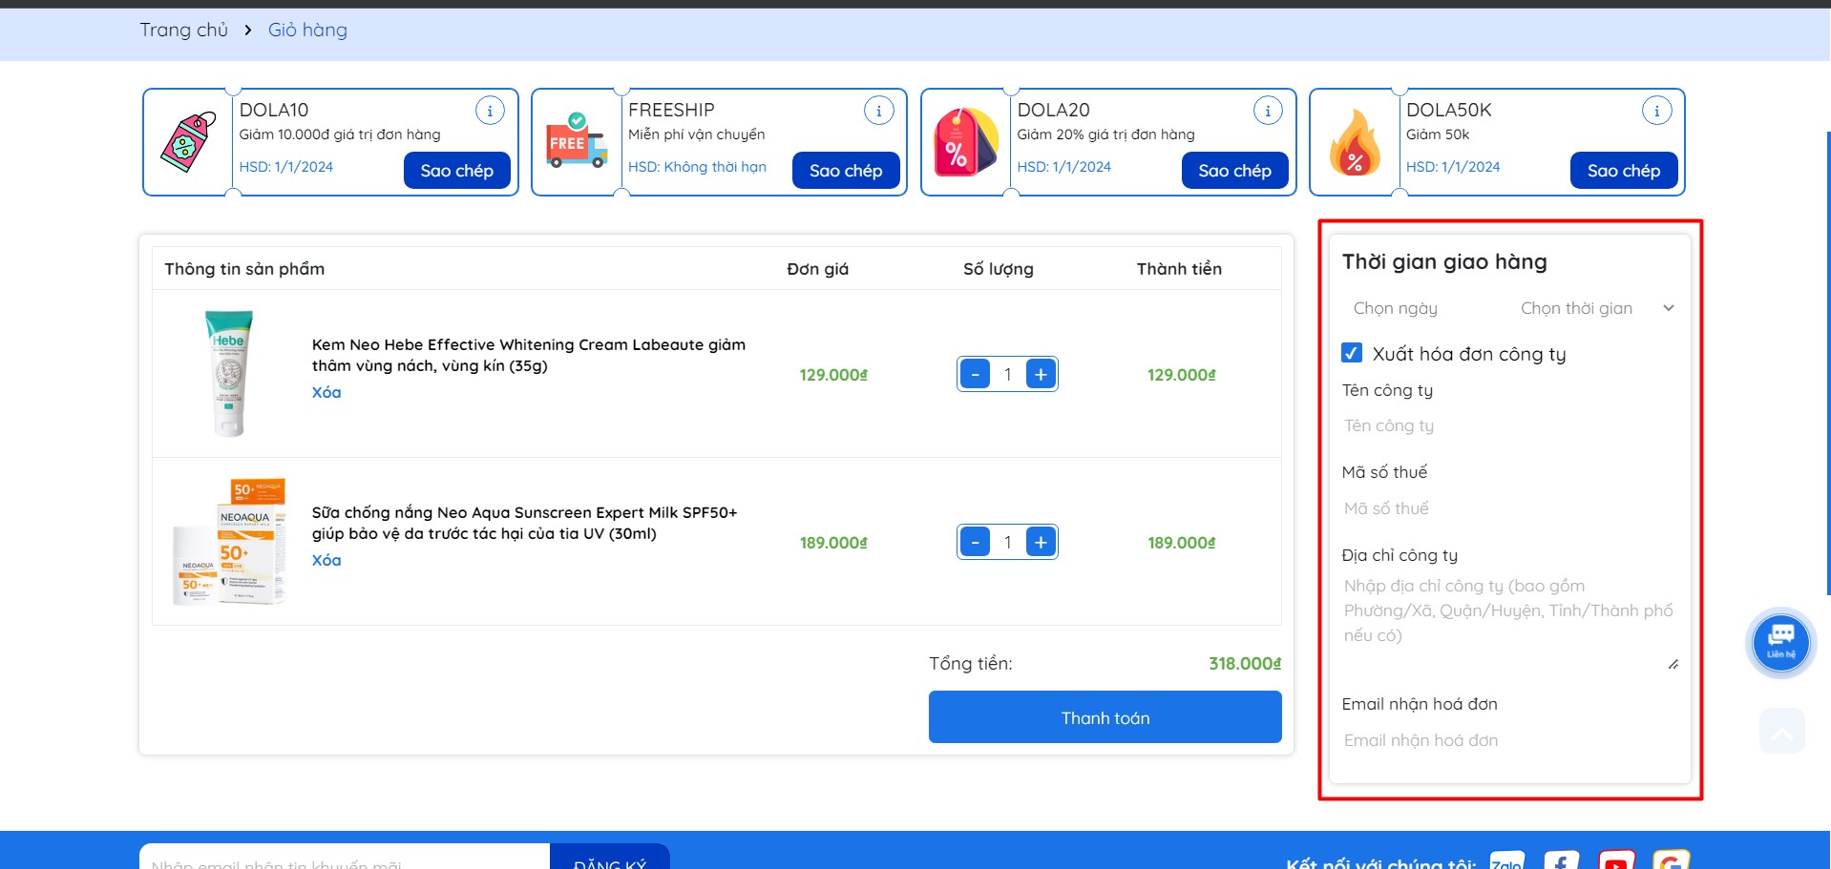The width and height of the screenshot is (1831, 869).
Task: Decrease quantity of Neo Hebe Whitening Cream
Action: point(975,375)
